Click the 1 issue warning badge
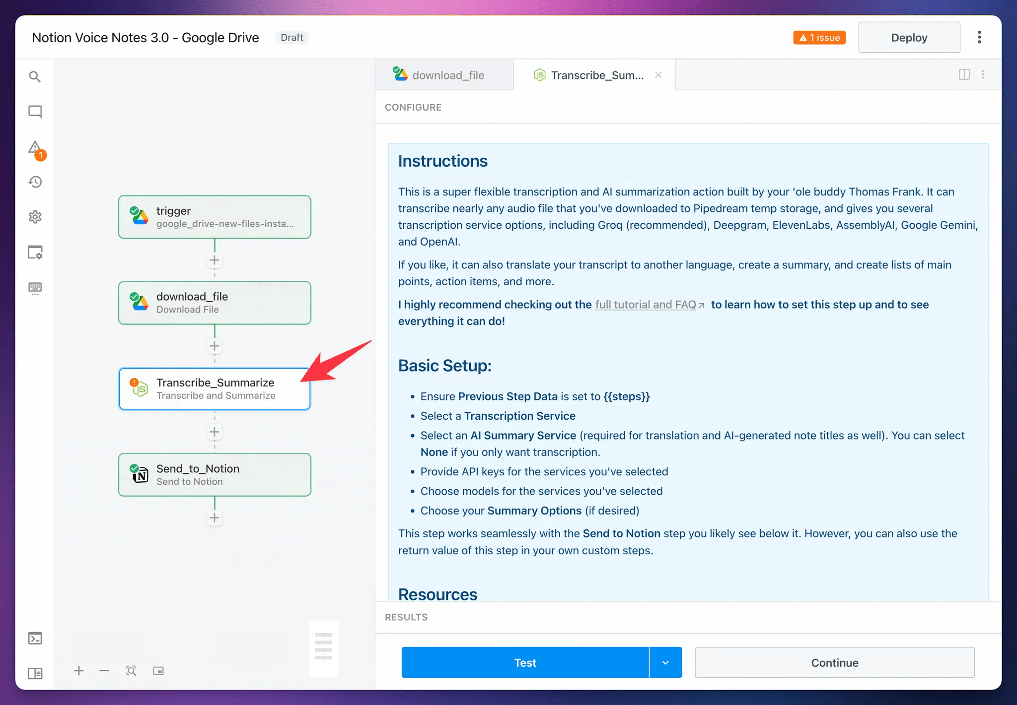 point(819,38)
